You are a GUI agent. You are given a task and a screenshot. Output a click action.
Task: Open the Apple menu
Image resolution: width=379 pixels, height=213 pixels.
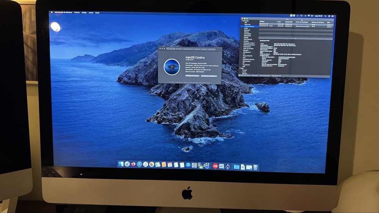tap(52, 12)
